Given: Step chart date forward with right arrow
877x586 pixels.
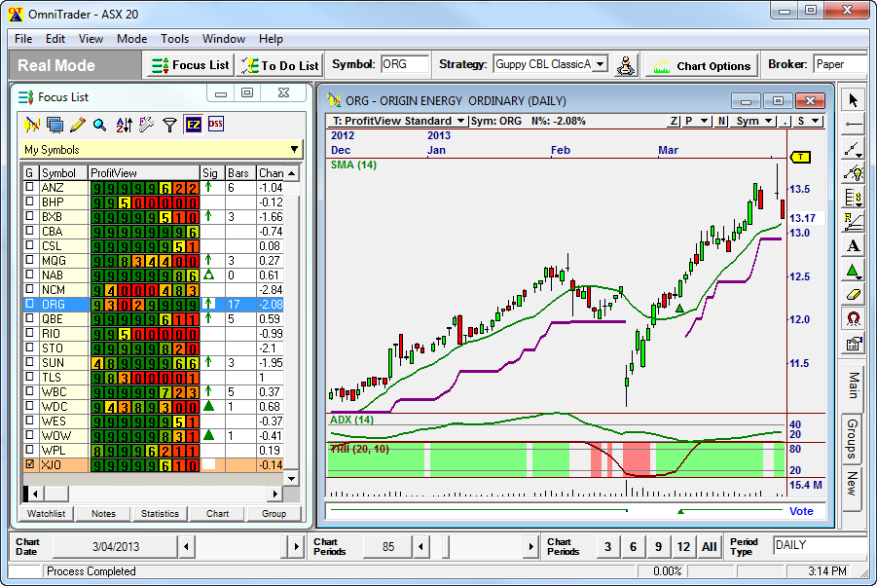Looking at the screenshot, I should [297, 546].
